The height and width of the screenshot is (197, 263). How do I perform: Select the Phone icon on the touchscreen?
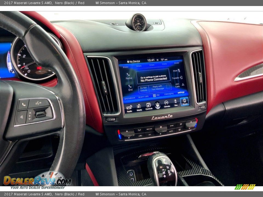point(184,102)
